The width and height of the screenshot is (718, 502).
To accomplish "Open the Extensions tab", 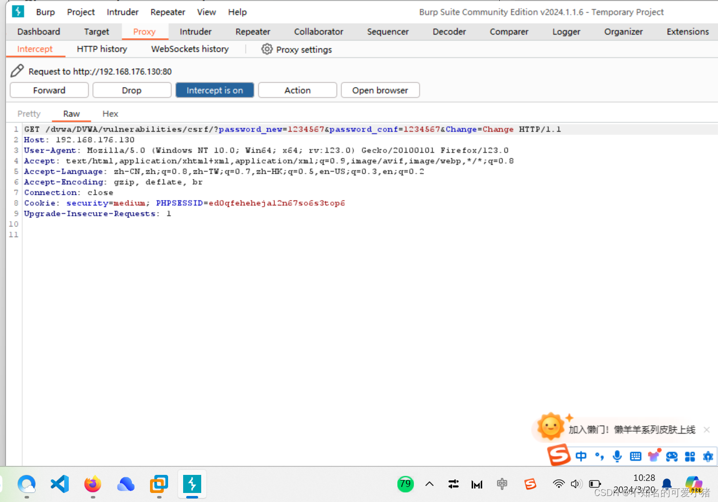I will tap(687, 32).
